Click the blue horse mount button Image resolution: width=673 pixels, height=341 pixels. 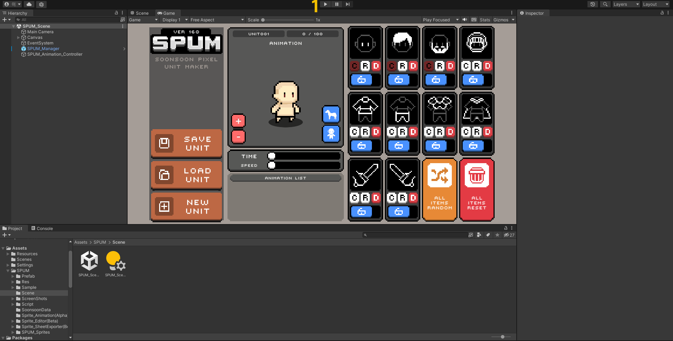331,114
